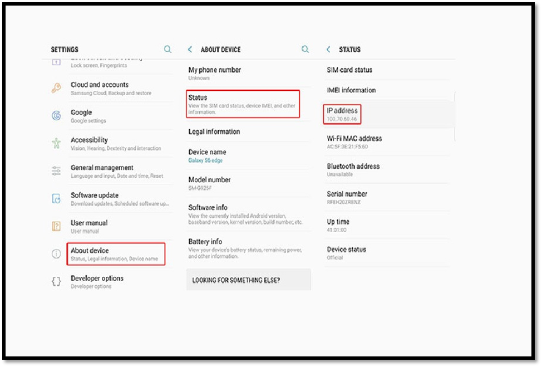Viewport: 542px width, 367px height.
Task: Open Battery info
Action: (245, 248)
